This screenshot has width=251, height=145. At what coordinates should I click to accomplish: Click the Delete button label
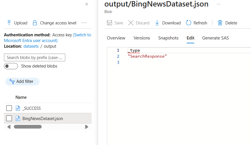231,23
